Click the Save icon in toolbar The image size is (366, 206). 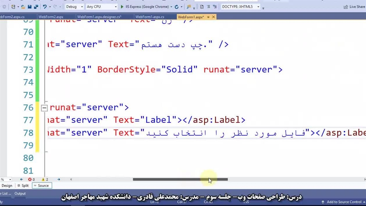tap(29, 7)
